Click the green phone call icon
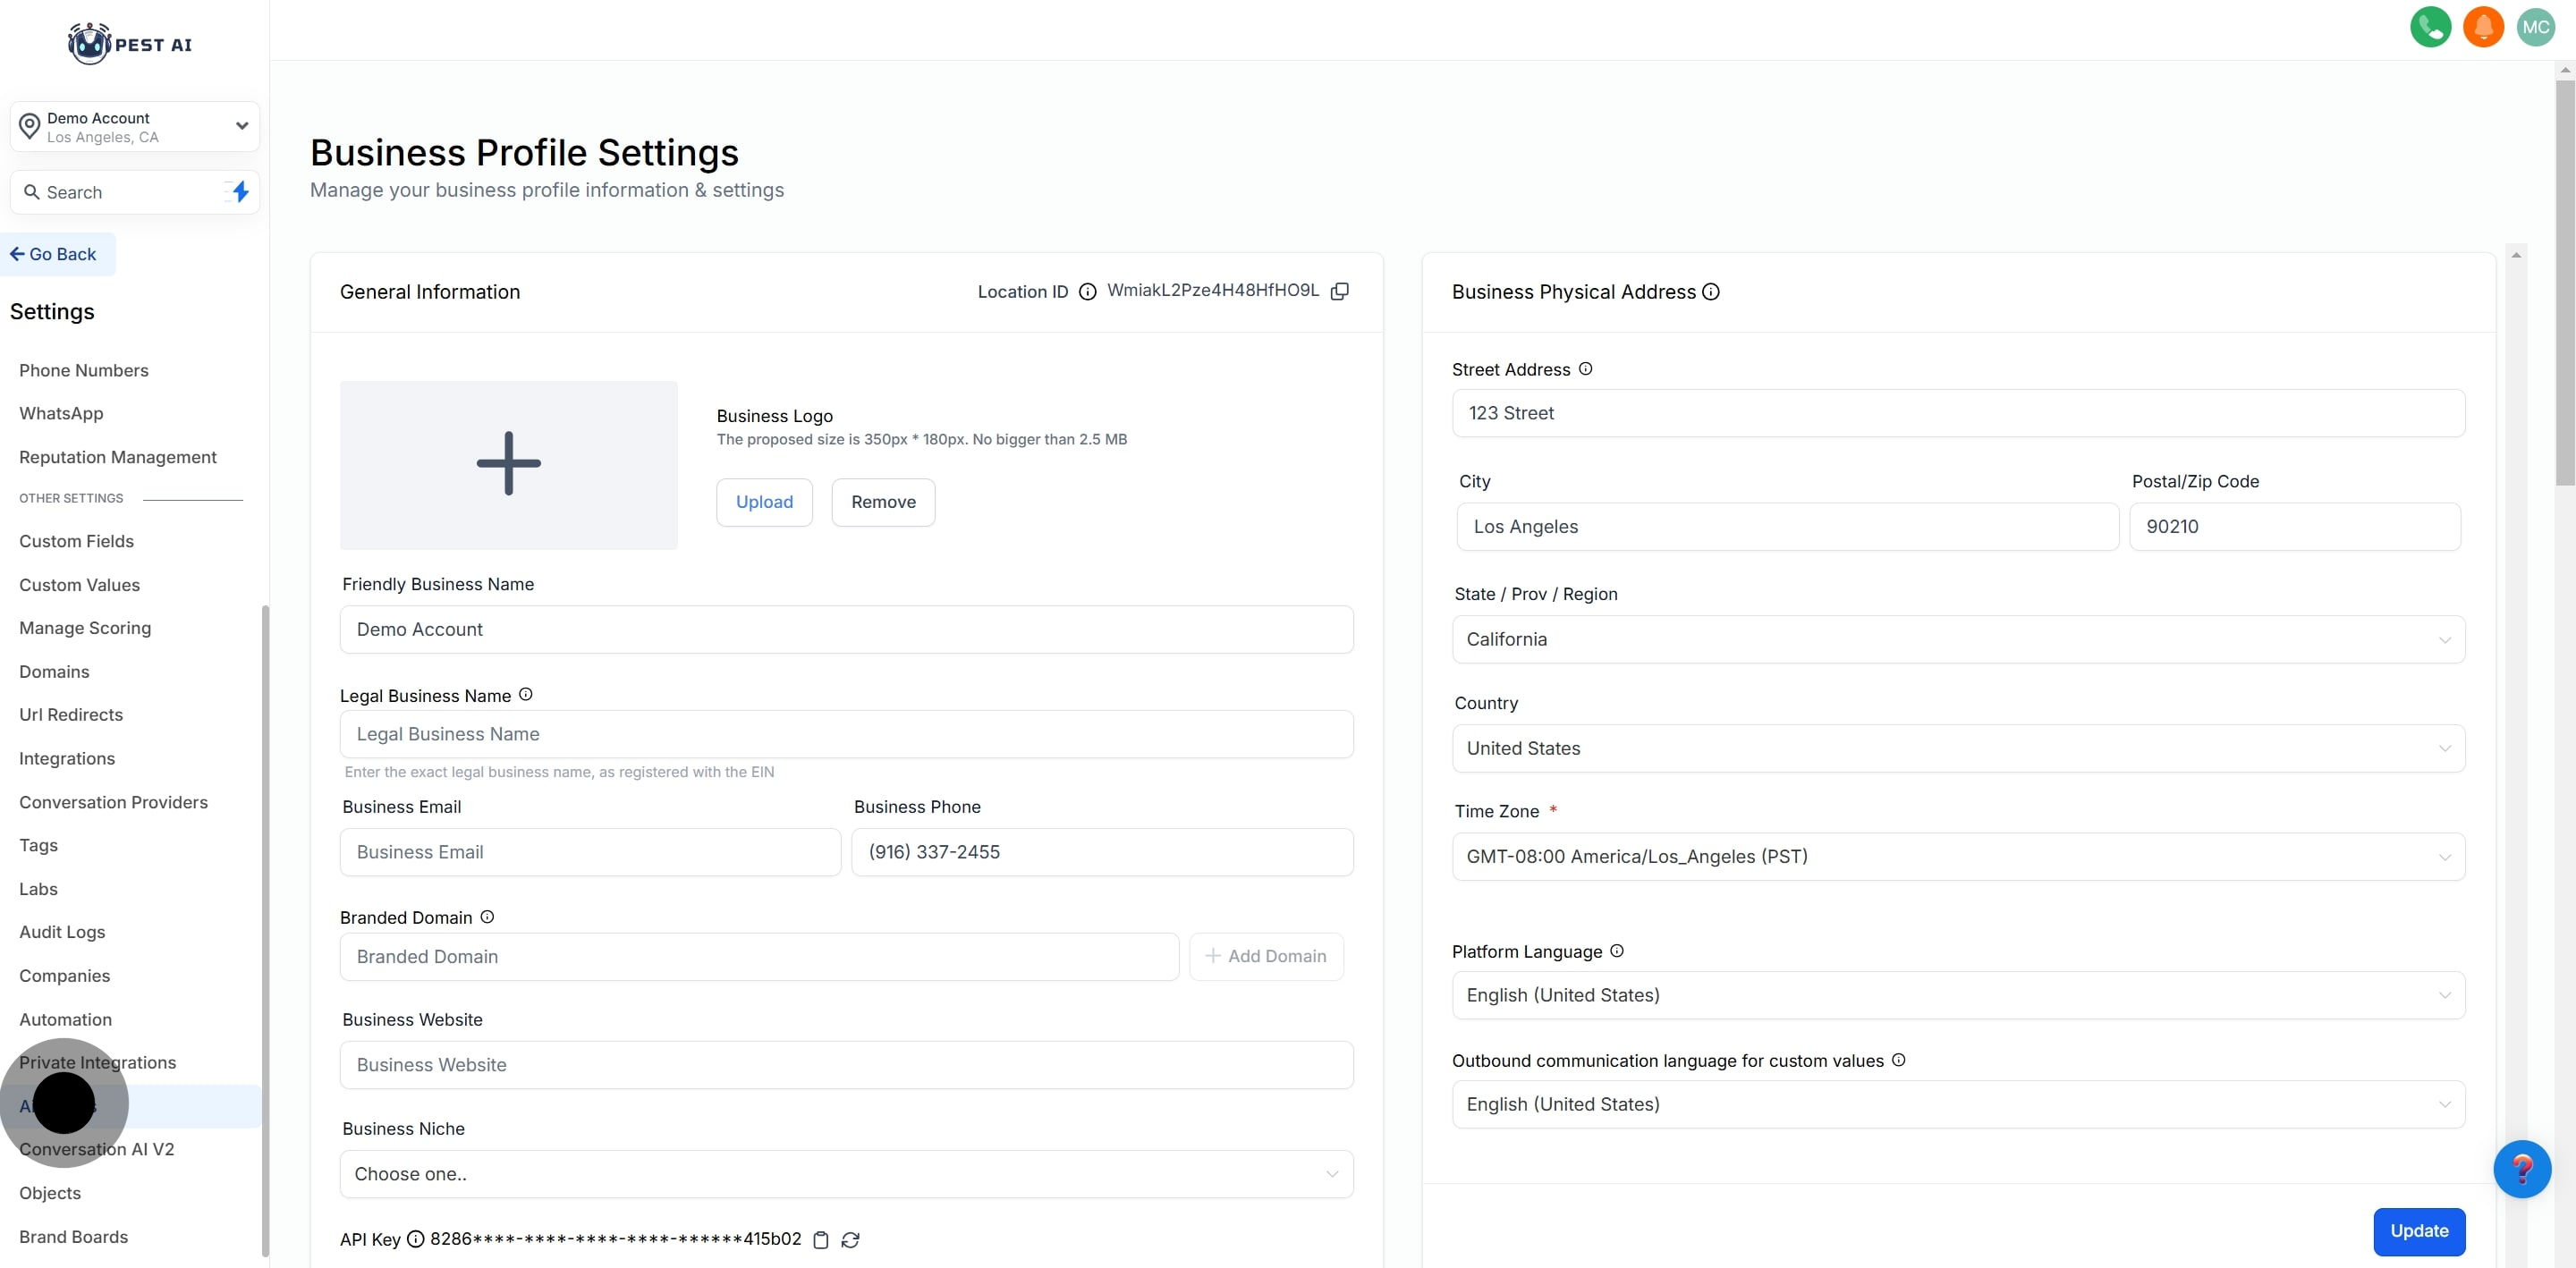2576x1268 pixels. click(2430, 27)
